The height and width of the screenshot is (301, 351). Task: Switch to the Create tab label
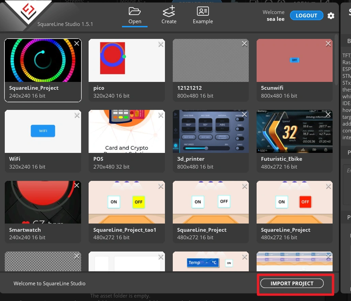[x=169, y=21]
